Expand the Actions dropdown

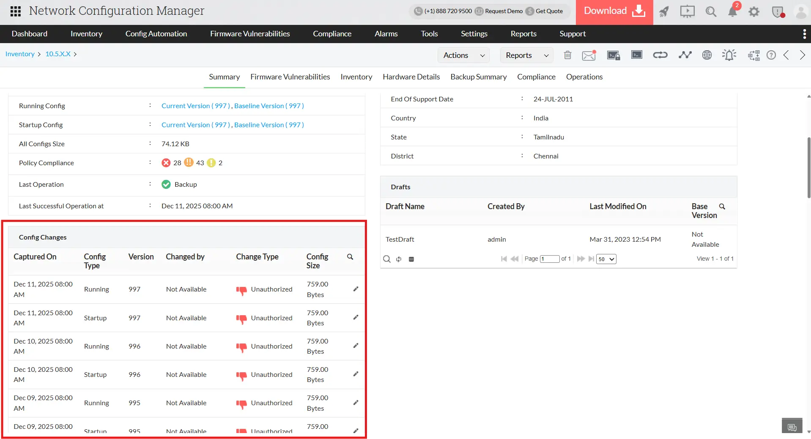[463, 55]
